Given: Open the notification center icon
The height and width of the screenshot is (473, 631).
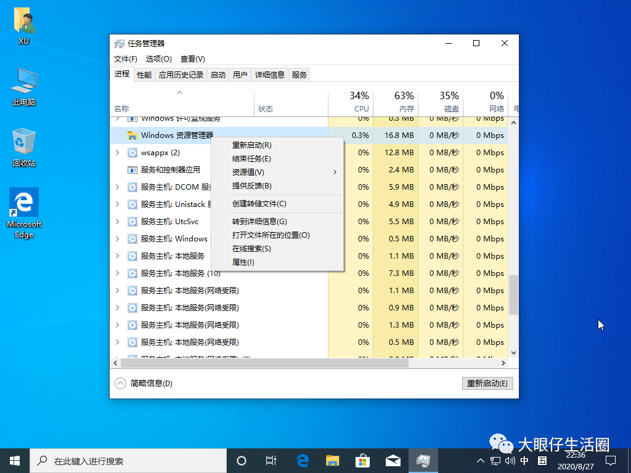Looking at the screenshot, I should point(610,460).
